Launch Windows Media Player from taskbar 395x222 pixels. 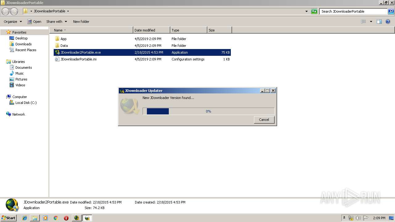(x=45, y=218)
